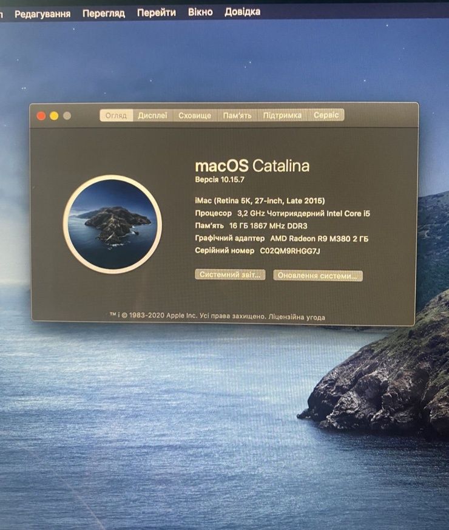Click processor value 3,2 GHz Intel Core i5

pos(304,213)
